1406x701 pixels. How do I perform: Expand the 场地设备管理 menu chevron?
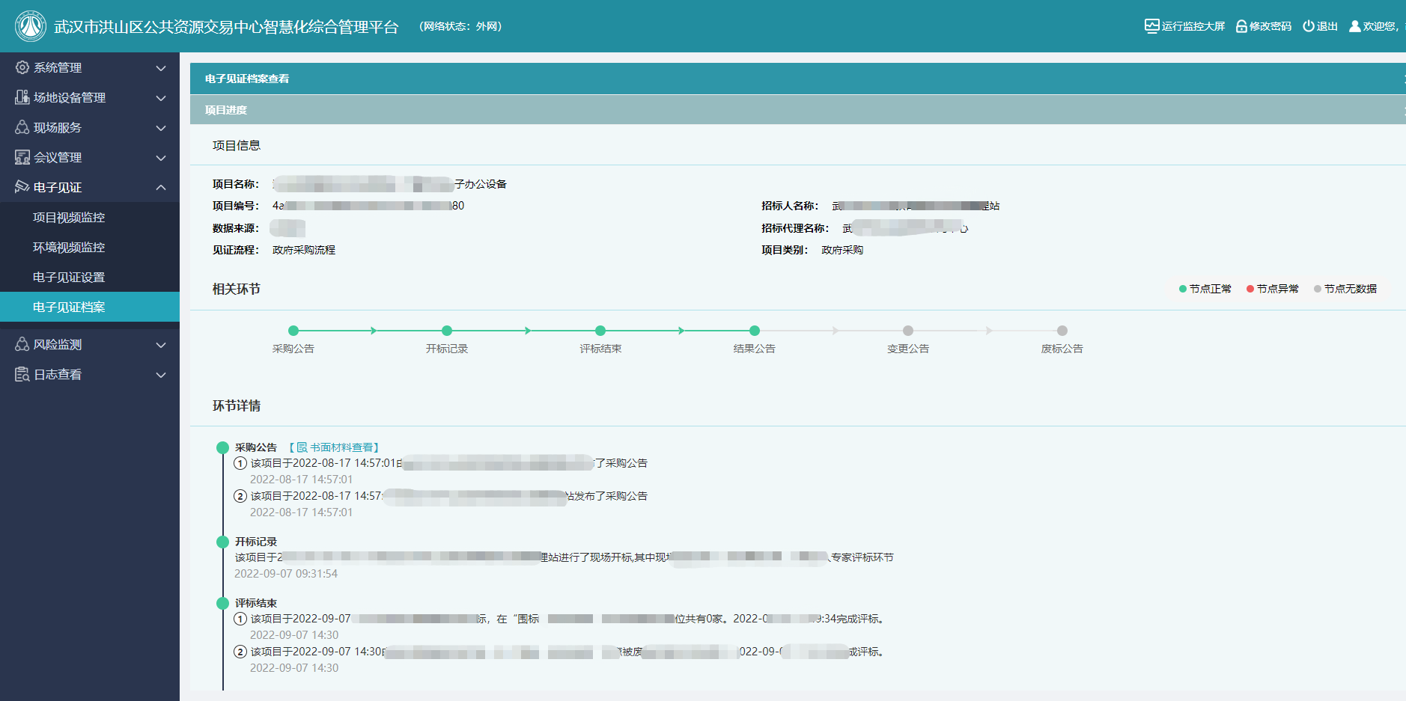coord(161,98)
